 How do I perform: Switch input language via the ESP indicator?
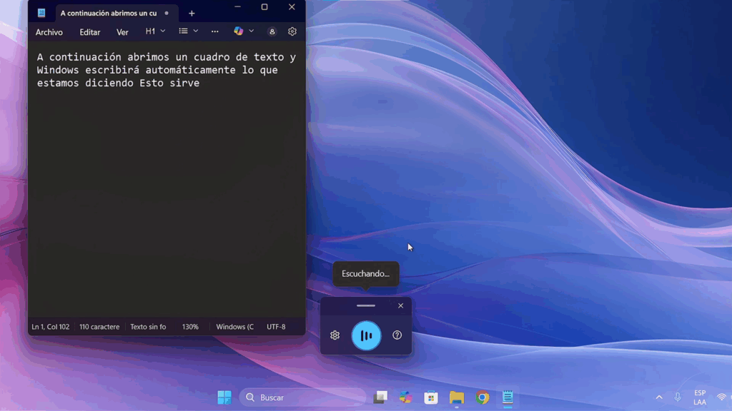(700, 397)
